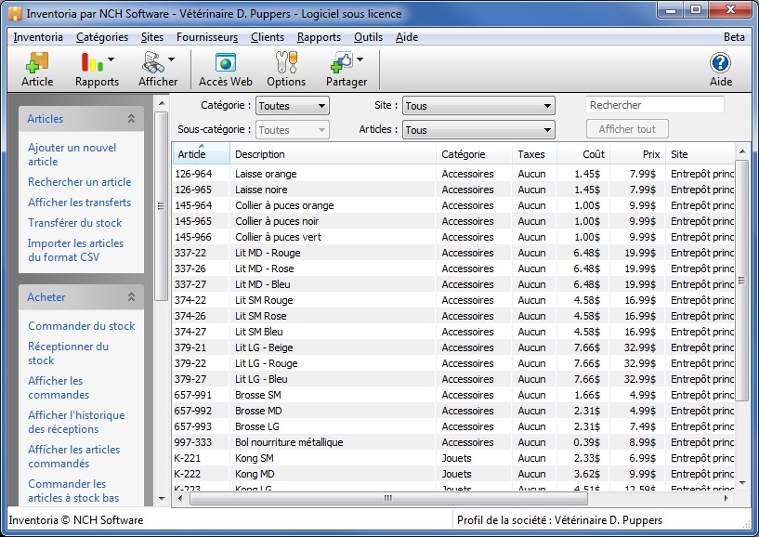Open the Outils menu
This screenshot has width=759, height=537.
click(369, 37)
